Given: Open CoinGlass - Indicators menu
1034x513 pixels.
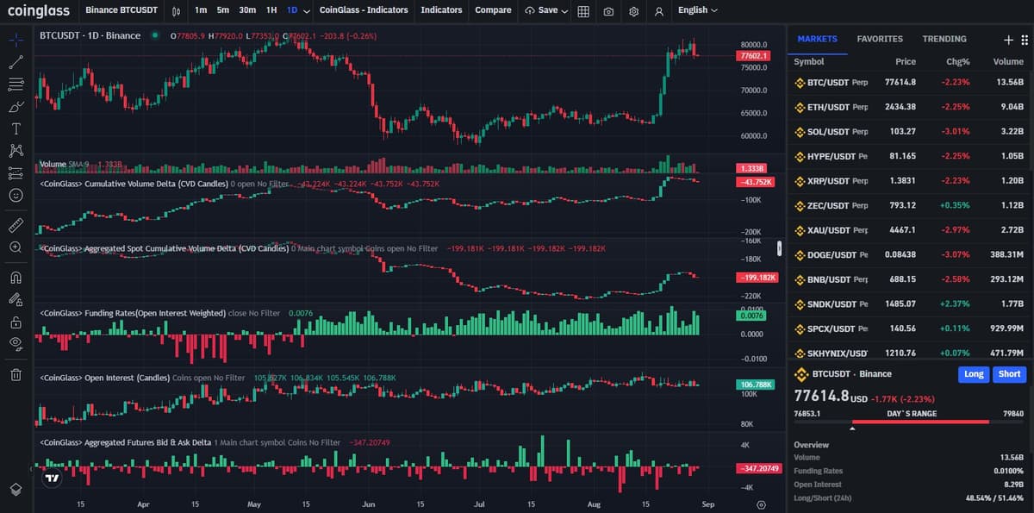Looking at the screenshot, I should (364, 10).
